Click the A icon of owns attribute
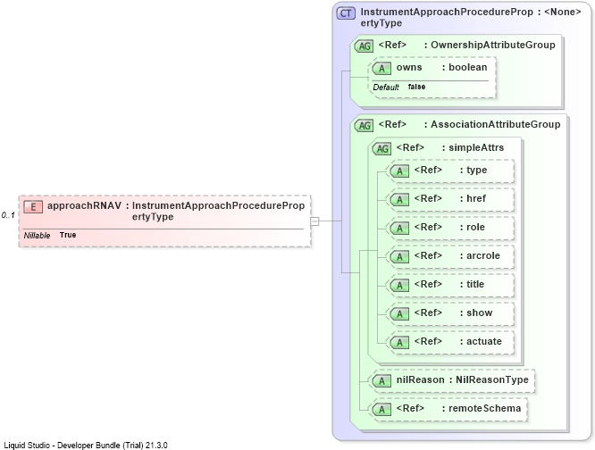The image size is (595, 450). click(x=381, y=69)
